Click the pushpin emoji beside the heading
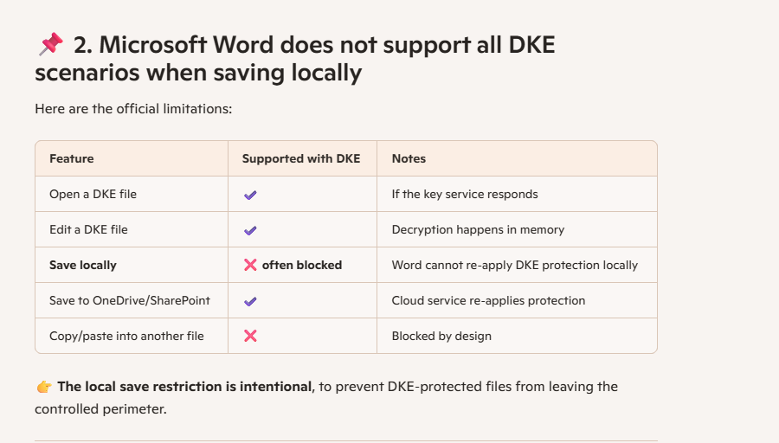779x443 pixels. coord(50,45)
